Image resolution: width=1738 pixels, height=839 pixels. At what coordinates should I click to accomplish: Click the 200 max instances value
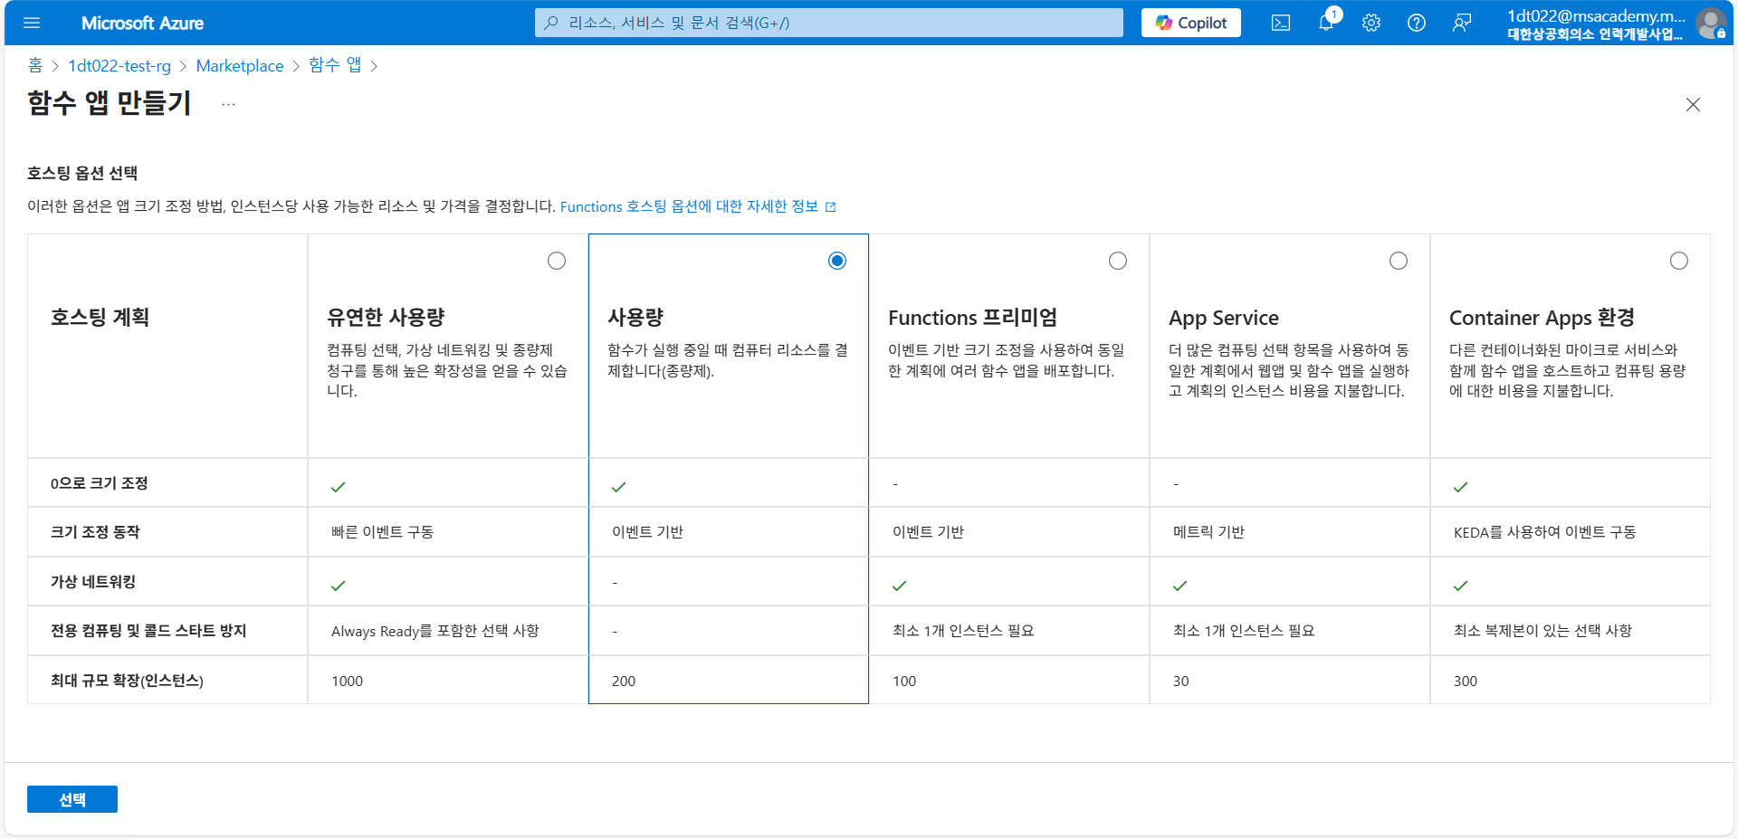click(624, 682)
